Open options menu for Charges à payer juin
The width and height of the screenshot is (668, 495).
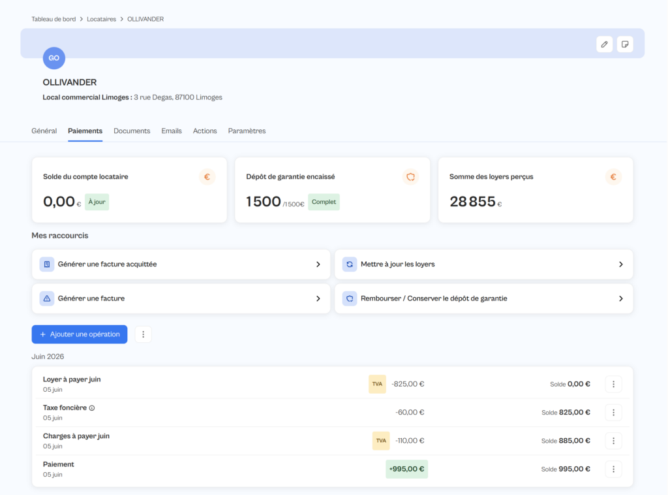[613, 441]
